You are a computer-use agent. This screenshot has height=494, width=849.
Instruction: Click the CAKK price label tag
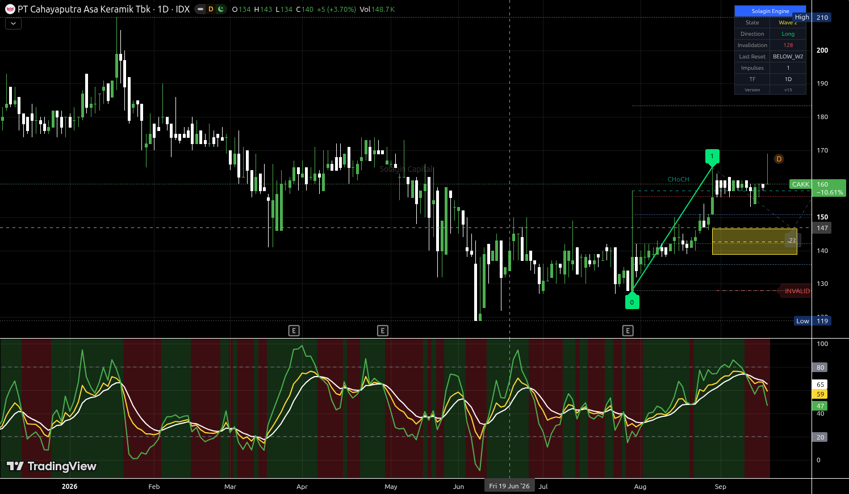tap(800, 184)
